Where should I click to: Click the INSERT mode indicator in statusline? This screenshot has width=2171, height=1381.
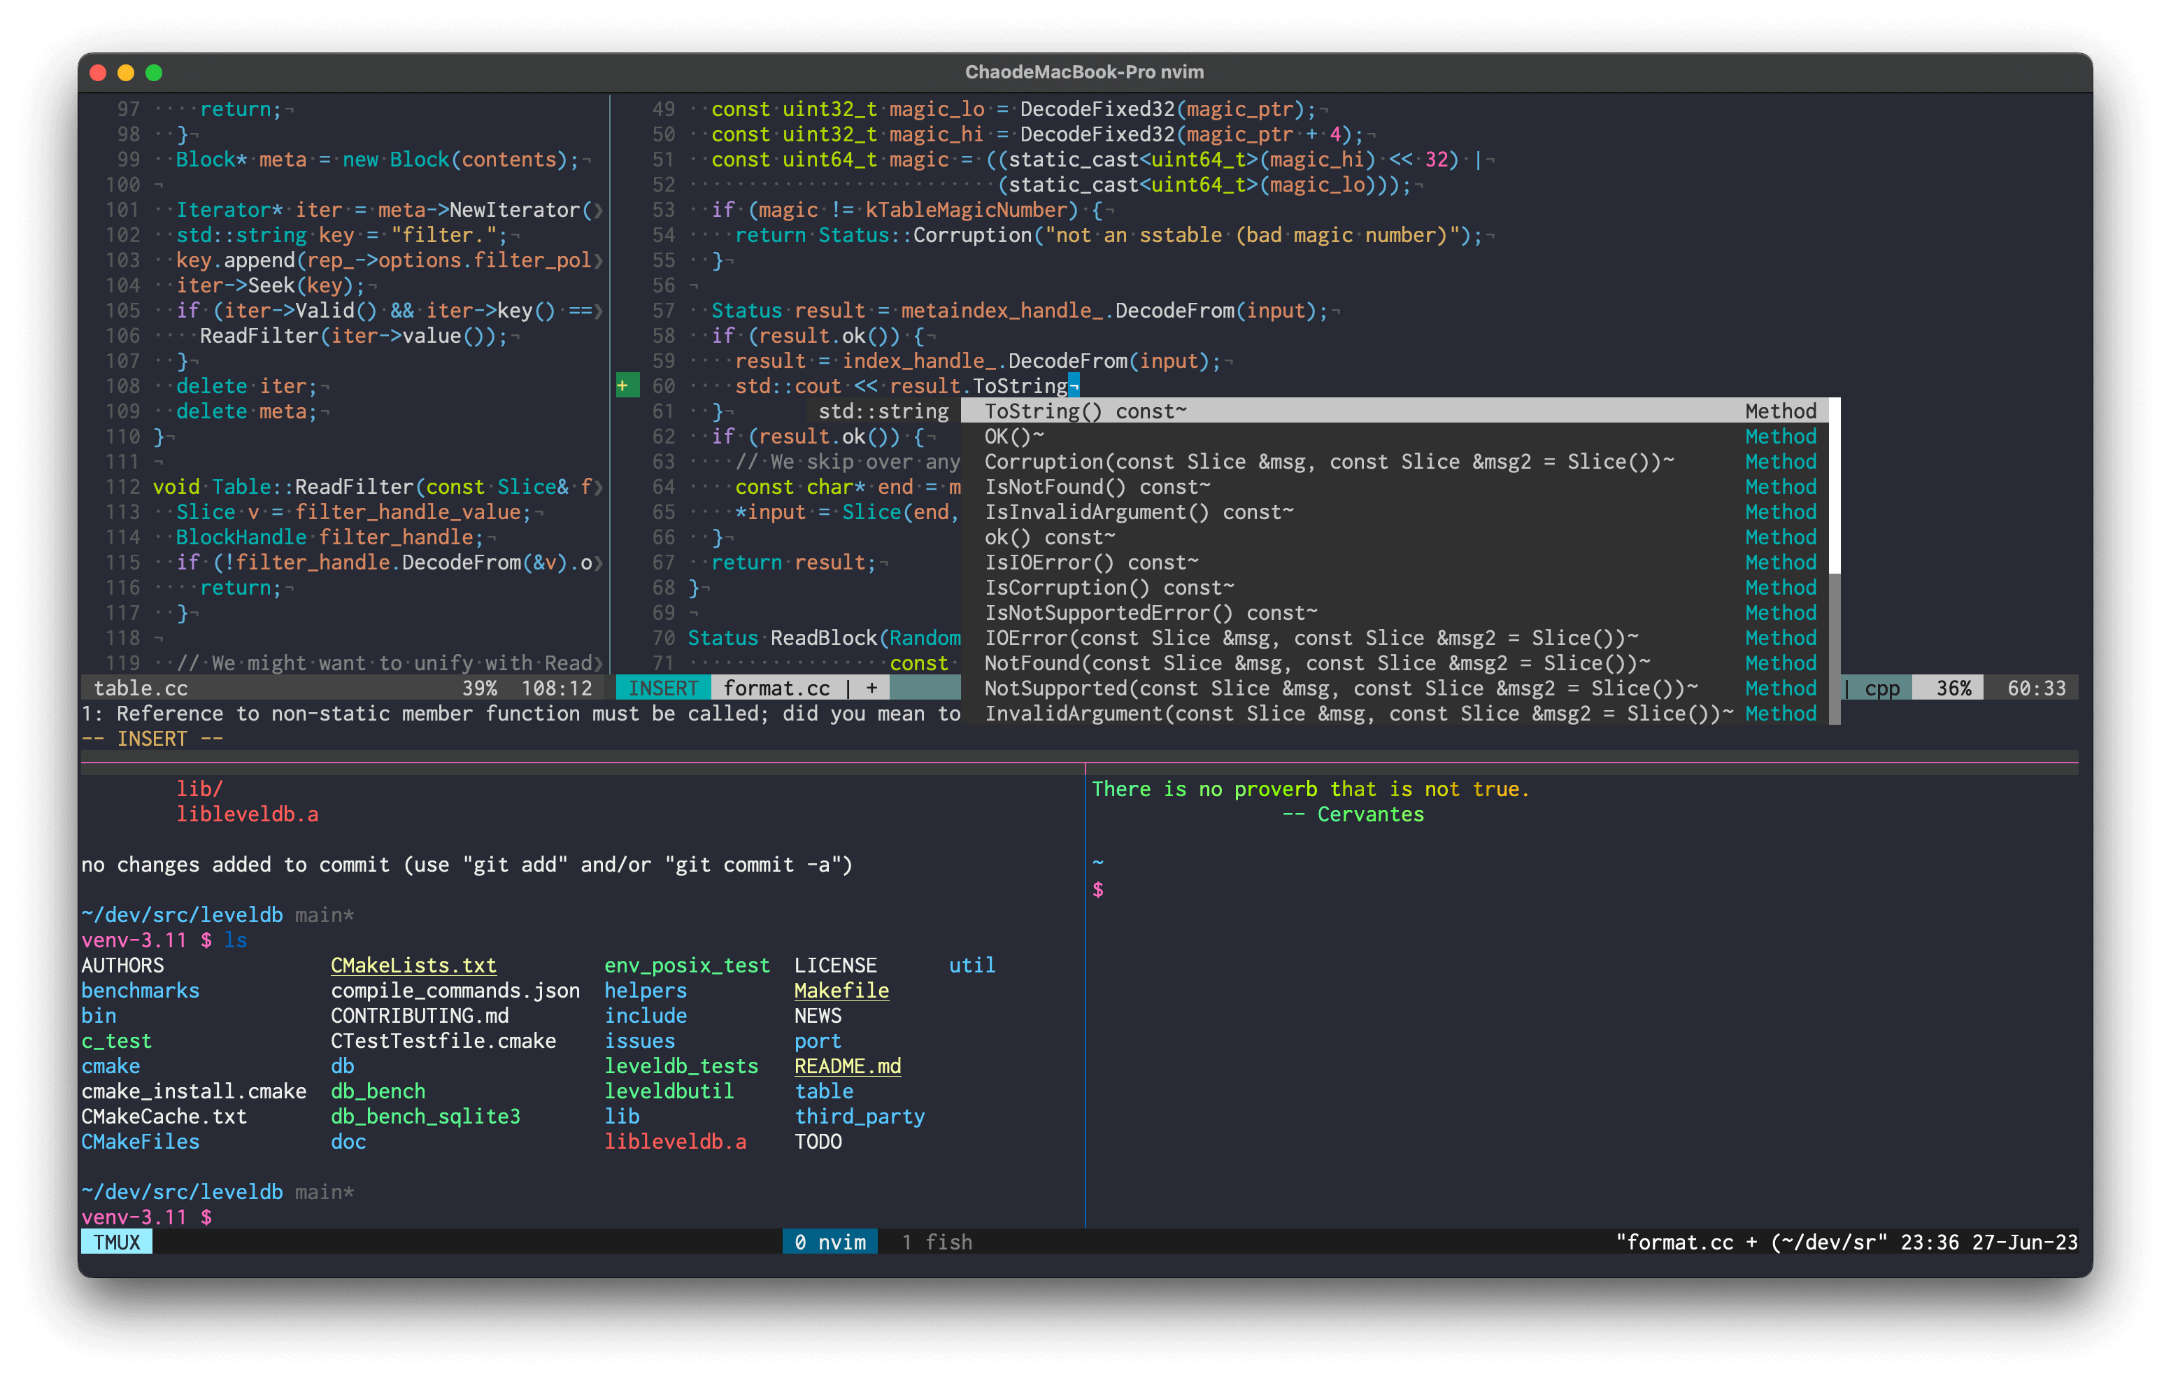[662, 688]
